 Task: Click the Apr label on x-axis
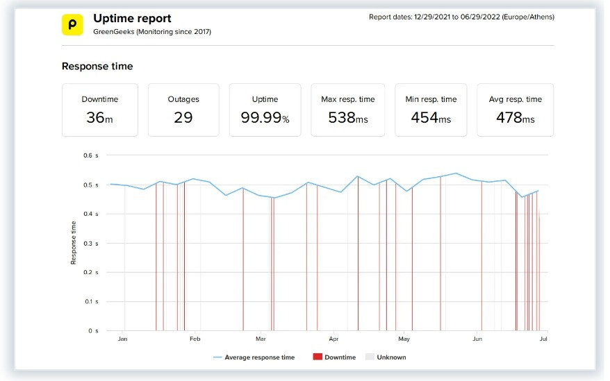pos(333,339)
